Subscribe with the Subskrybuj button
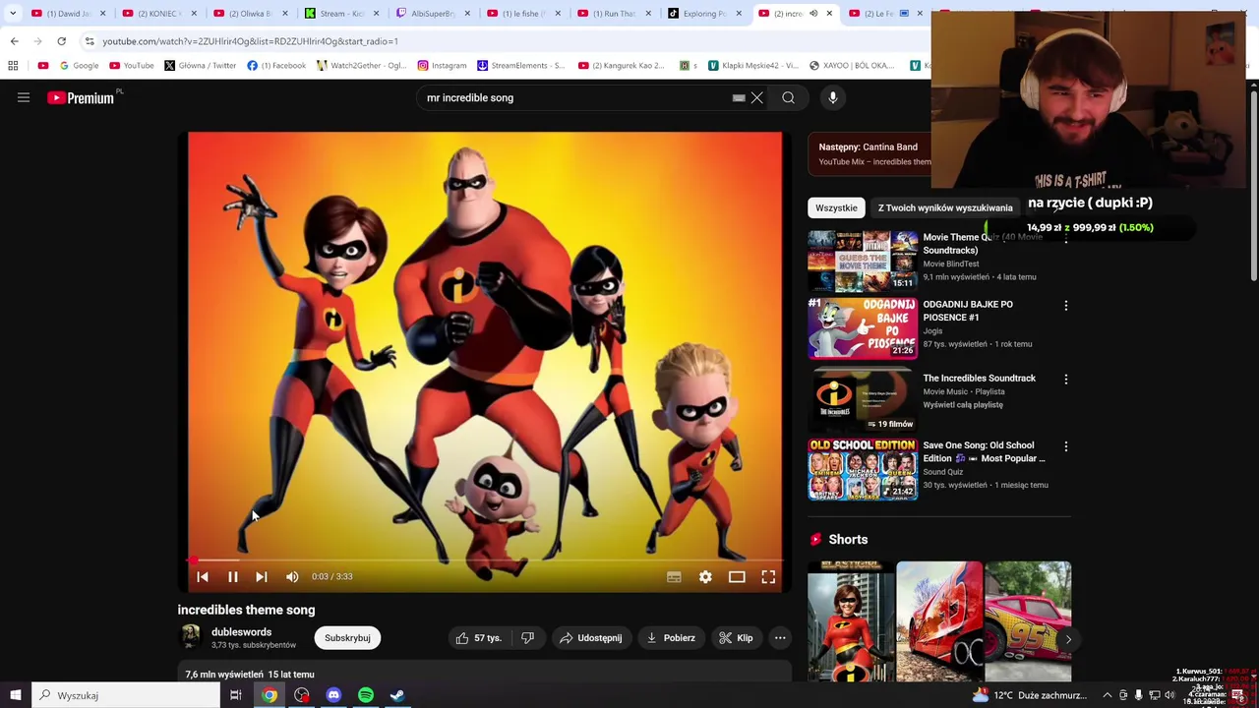Viewport: 1259px width, 708px height. tap(347, 638)
